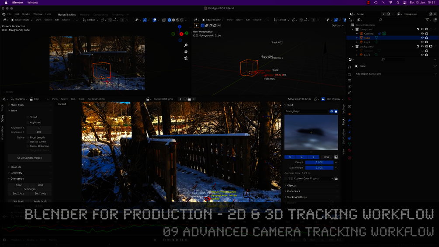Select the tweak cursor tool in right viewport
The width and height of the screenshot is (439, 247).
coord(197,25)
